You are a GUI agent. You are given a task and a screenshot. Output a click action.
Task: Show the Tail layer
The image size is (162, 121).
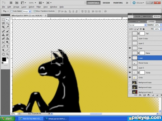click(130, 33)
